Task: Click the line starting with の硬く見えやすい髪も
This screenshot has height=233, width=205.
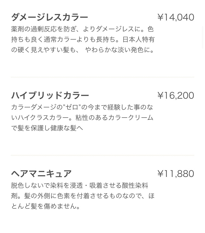Action: 83,50
